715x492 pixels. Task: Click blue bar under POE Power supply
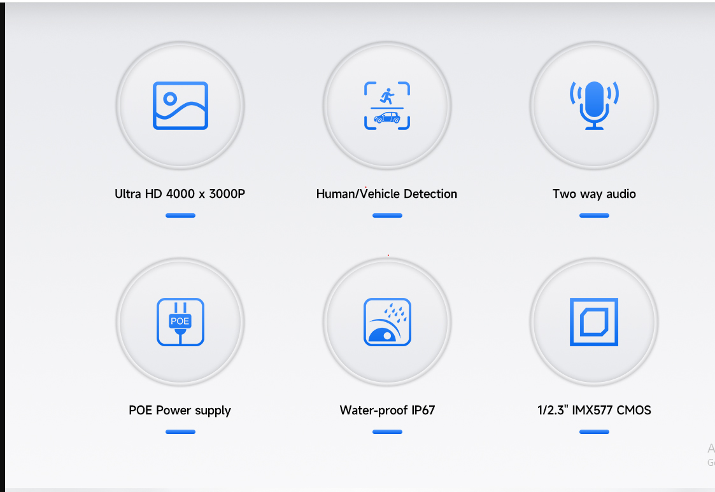[181, 432]
